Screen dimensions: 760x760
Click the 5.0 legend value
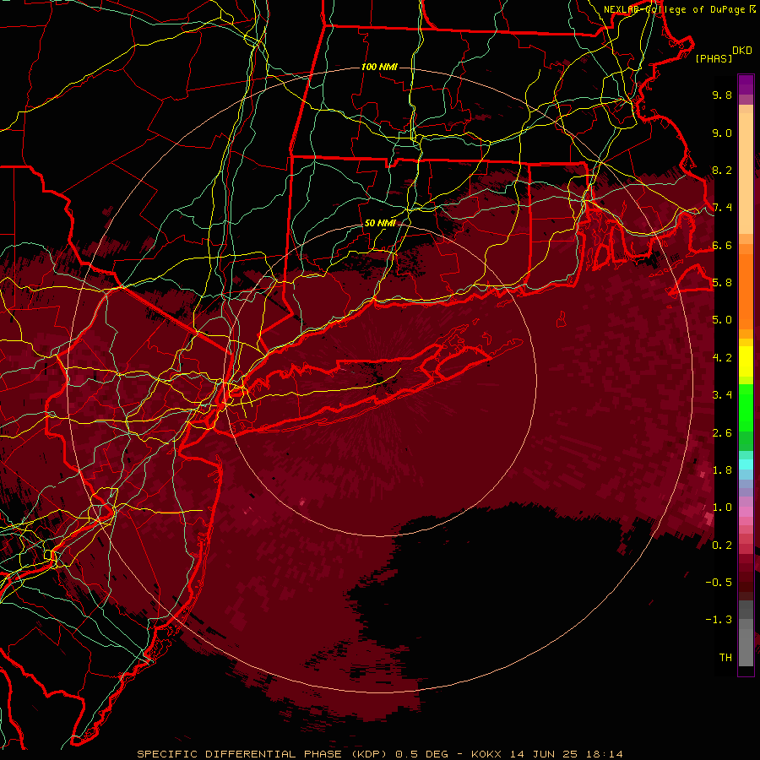pyautogui.click(x=722, y=320)
